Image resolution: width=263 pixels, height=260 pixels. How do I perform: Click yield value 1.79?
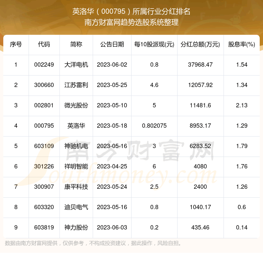(242, 146)
